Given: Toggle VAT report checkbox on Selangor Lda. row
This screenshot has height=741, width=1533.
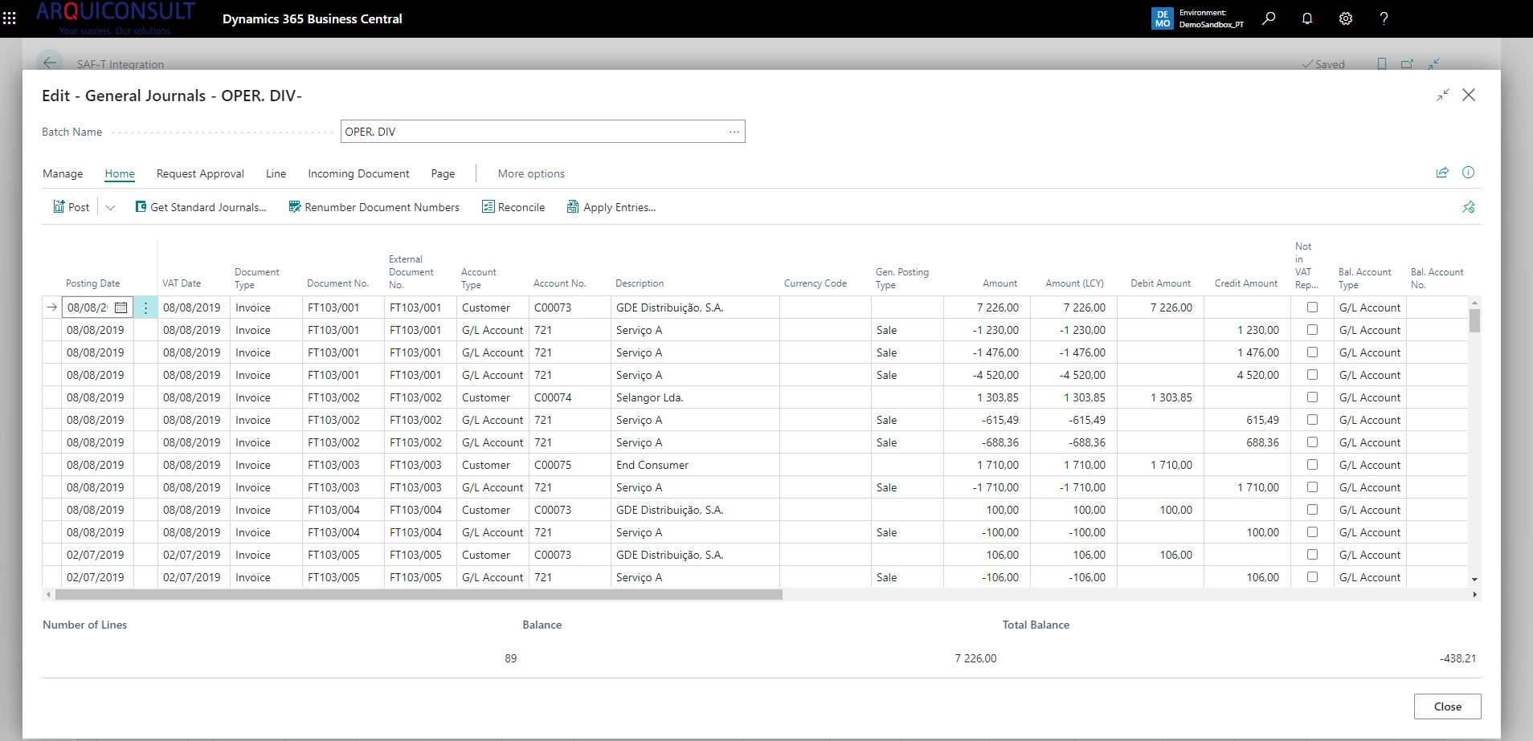Looking at the screenshot, I should coord(1312,397).
